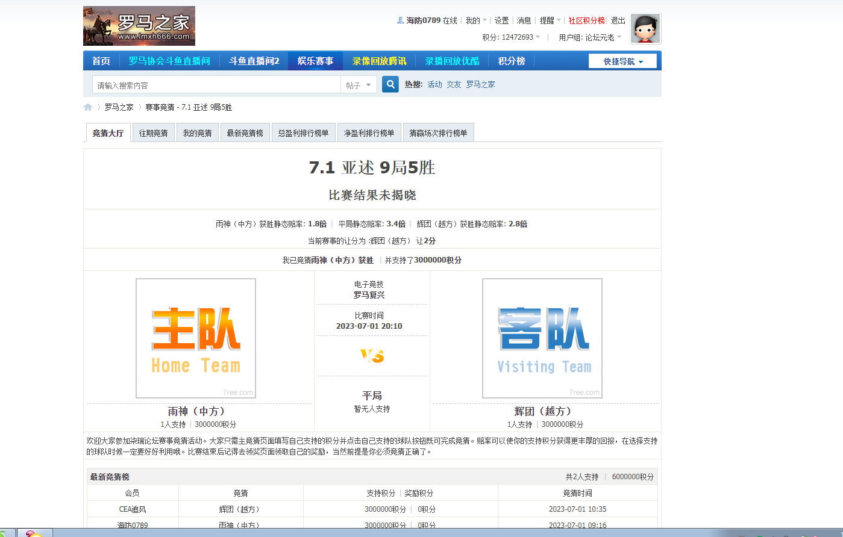The width and height of the screenshot is (843, 537).
Task: Open the 净盈利排行榜单 tab
Action: point(369,133)
